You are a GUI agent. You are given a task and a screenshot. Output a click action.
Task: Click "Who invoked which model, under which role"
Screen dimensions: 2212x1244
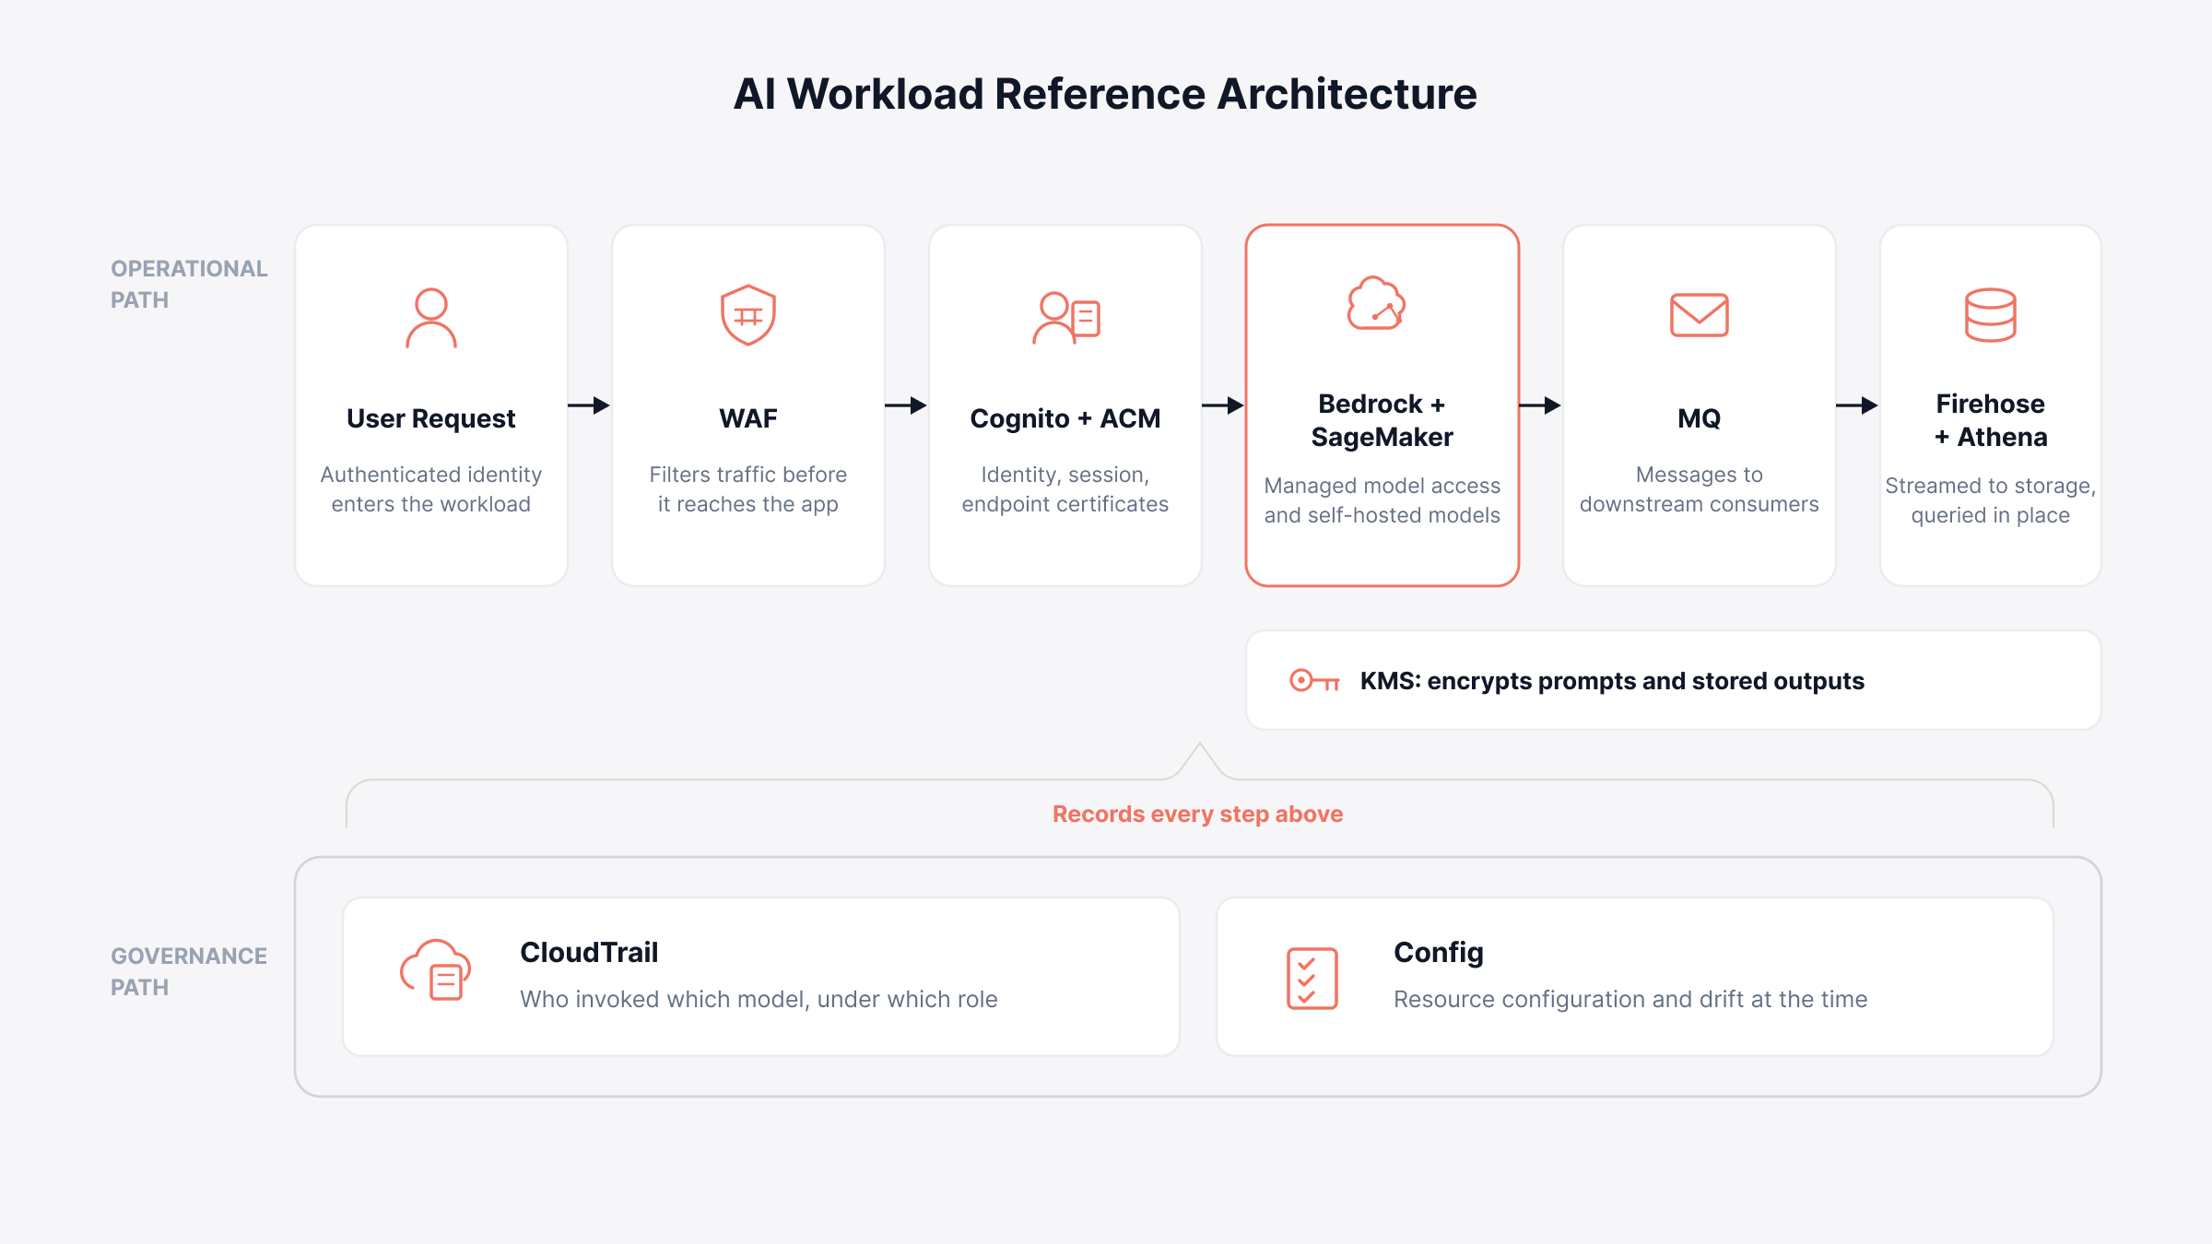click(x=759, y=999)
